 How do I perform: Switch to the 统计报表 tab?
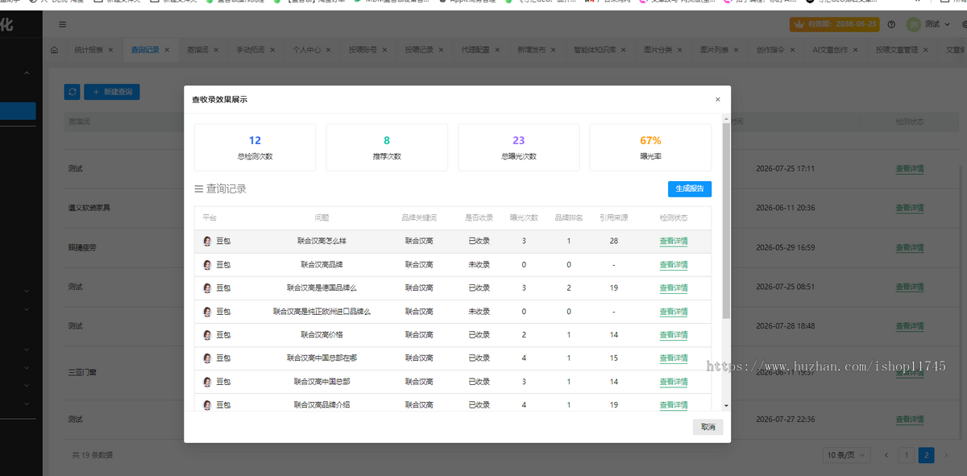[x=89, y=50]
